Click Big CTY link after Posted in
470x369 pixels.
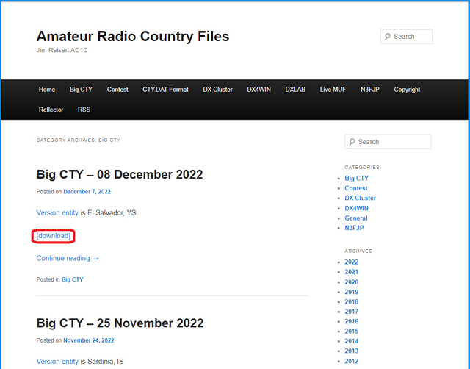pos(72,279)
